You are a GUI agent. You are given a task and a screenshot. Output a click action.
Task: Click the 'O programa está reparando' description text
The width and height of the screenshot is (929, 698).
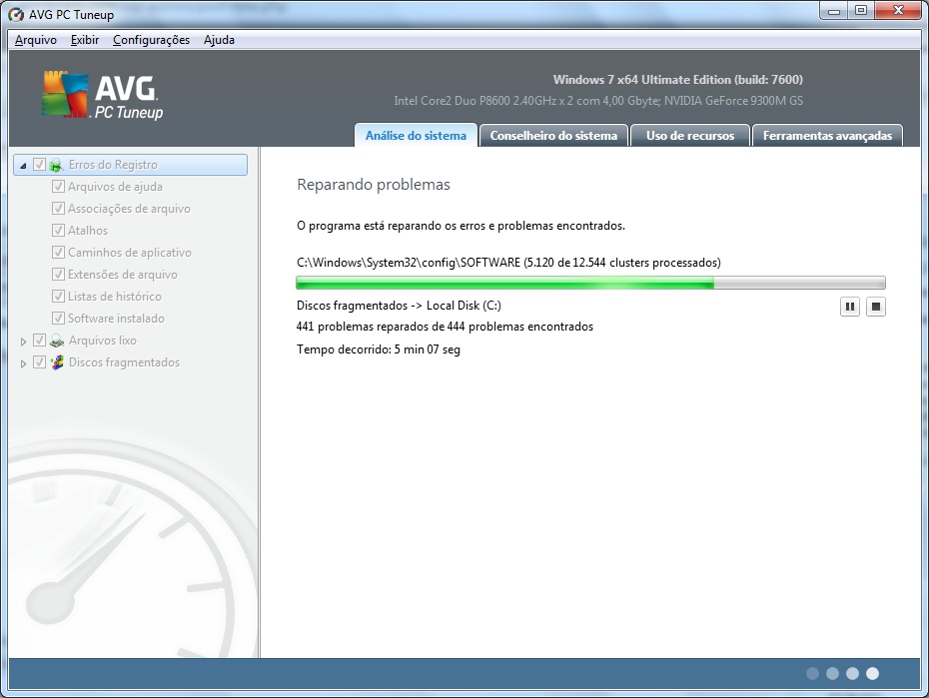pyautogui.click(x=461, y=226)
